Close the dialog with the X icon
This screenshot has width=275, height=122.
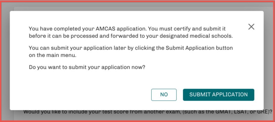pos(251,27)
